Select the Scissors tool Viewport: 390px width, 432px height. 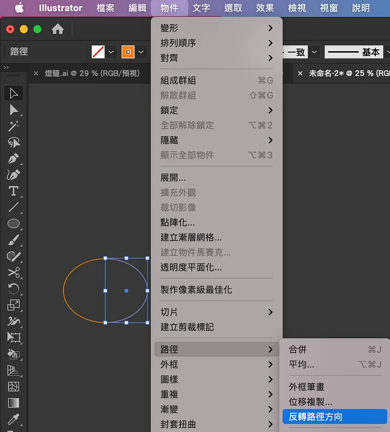pyautogui.click(x=14, y=273)
